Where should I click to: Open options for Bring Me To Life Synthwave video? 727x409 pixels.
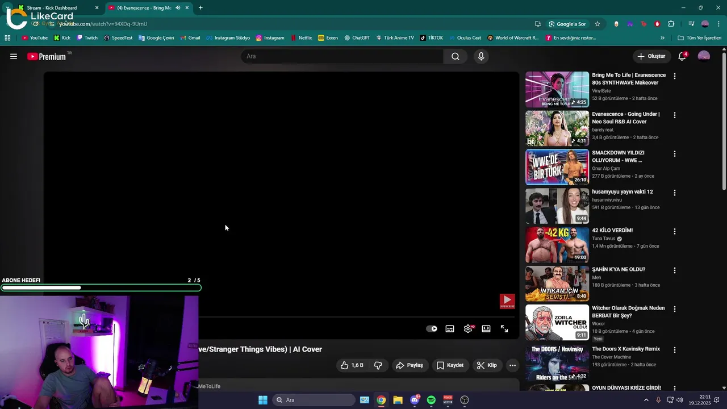point(675,76)
